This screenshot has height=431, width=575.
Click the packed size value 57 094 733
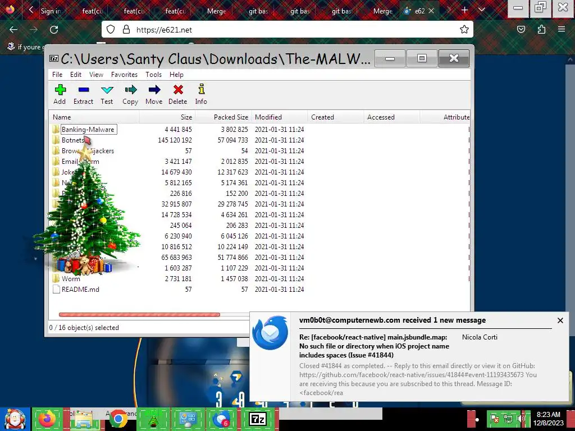coord(233,140)
